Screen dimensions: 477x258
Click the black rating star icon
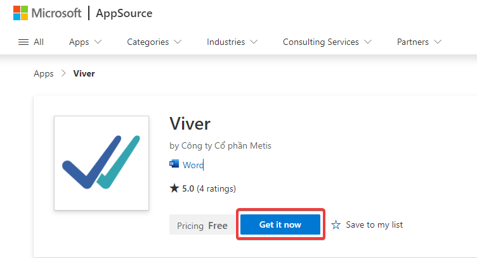pos(174,188)
